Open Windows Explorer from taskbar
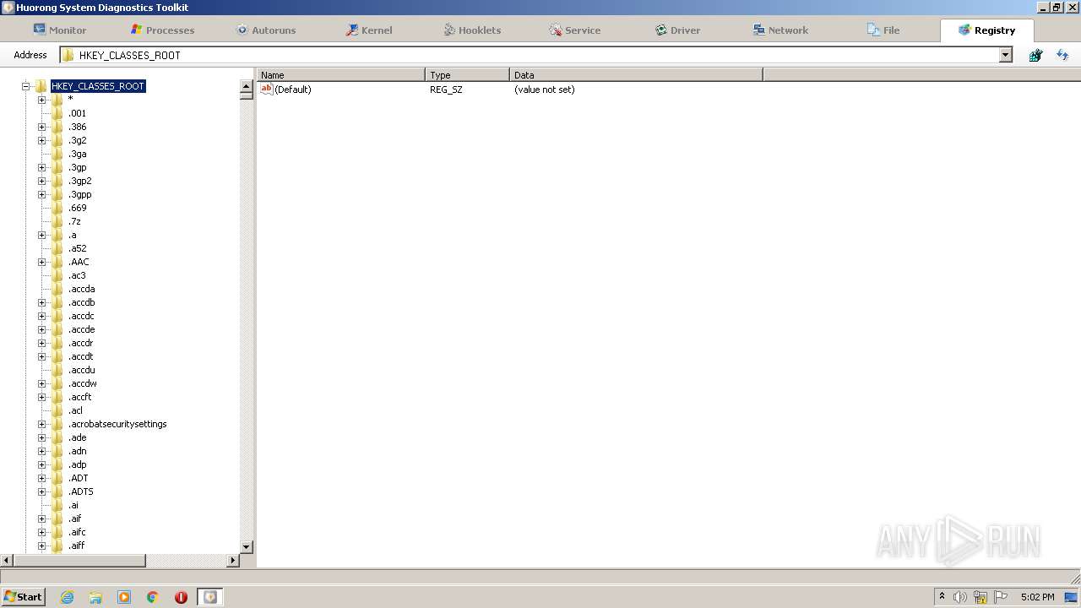The image size is (1081, 608). tap(95, 597)
